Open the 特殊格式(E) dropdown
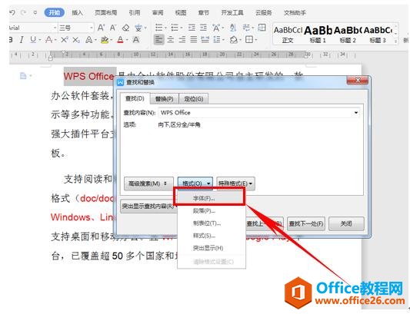 tap(235, 183)
